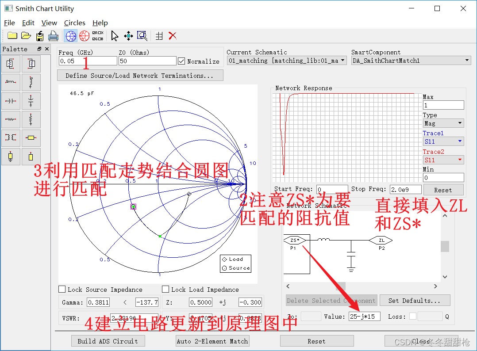The height and width of the screenshot is (351, 477).
Task: Add a series resistor from palette
Action: pyautogui.click(x=11, y=119)
